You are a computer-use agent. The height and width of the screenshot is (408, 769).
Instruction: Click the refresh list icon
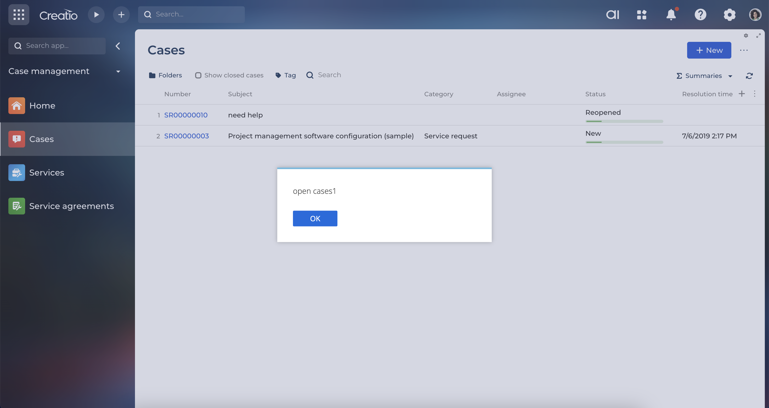(749, 76)
